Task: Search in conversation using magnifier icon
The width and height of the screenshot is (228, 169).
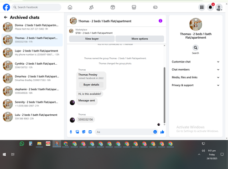Action: click(x=196, y=48)
